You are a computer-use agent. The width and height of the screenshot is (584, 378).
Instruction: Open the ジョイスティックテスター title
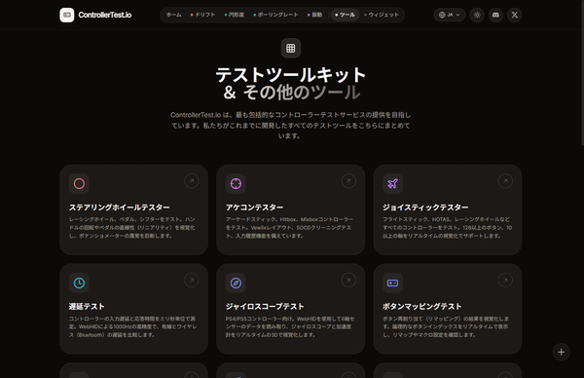click(425, 208)
